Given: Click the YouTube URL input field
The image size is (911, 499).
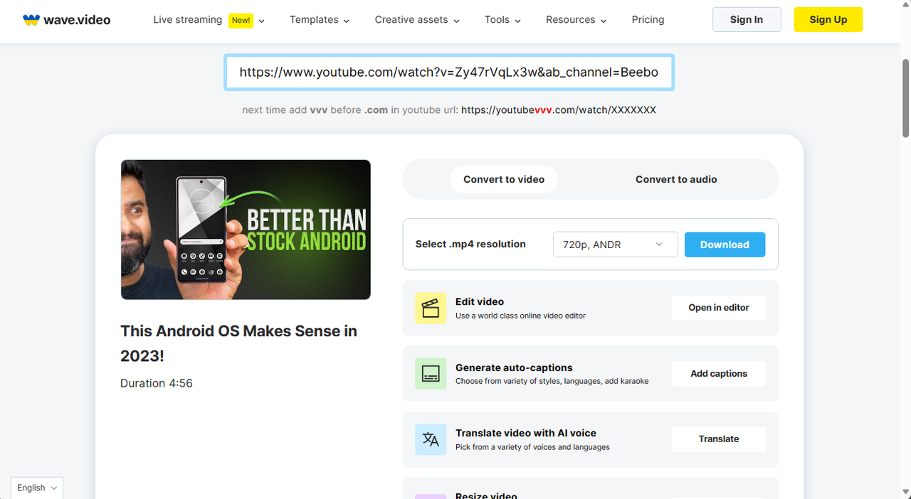Looking at the screenshot, I should pos(449,73).
